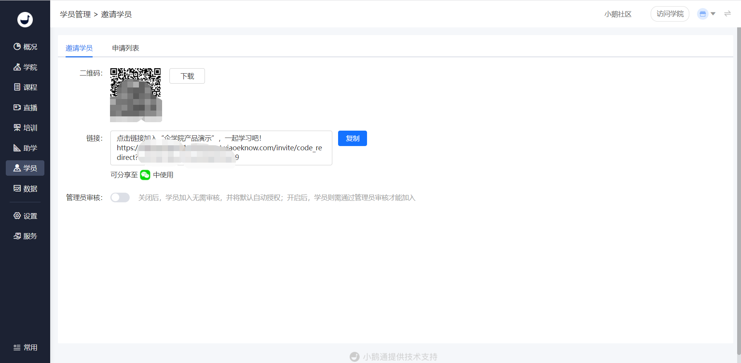The height and width of the screenshot is (363, 741).
Task: Open the 小鹅社区 link
Action: (618, 14)
